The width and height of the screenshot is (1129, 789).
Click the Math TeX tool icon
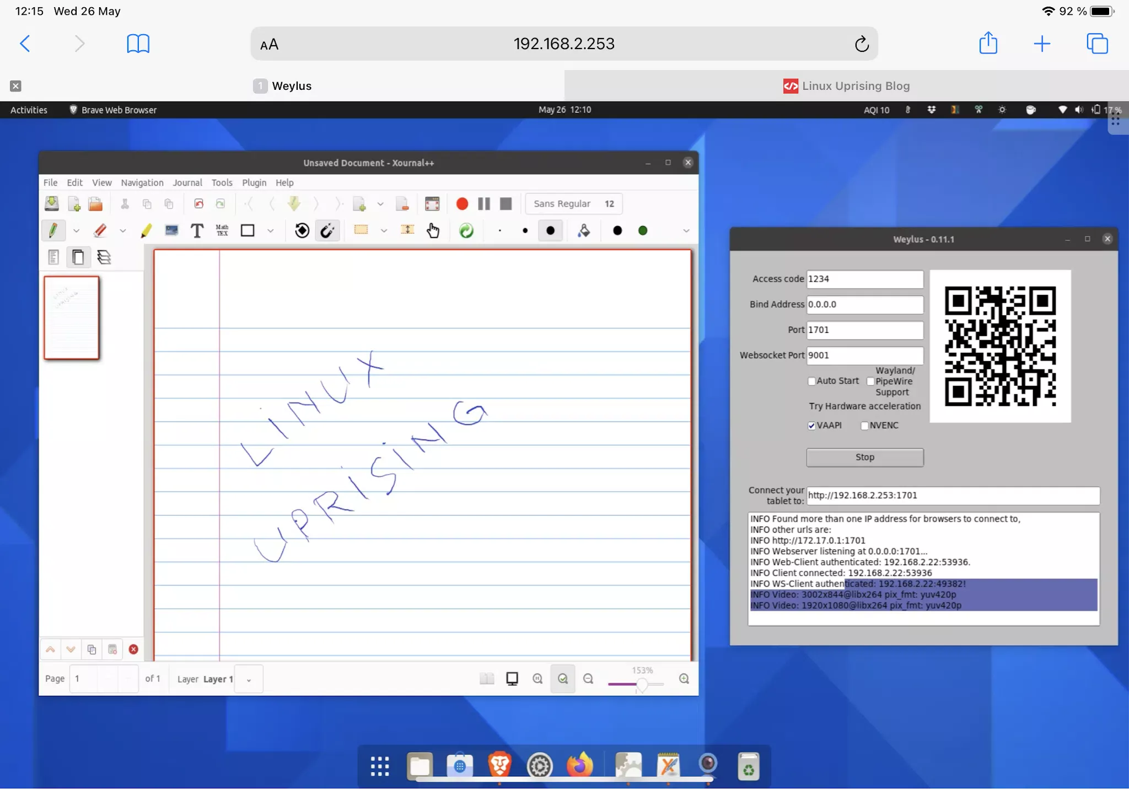click(x=222, y=230)
